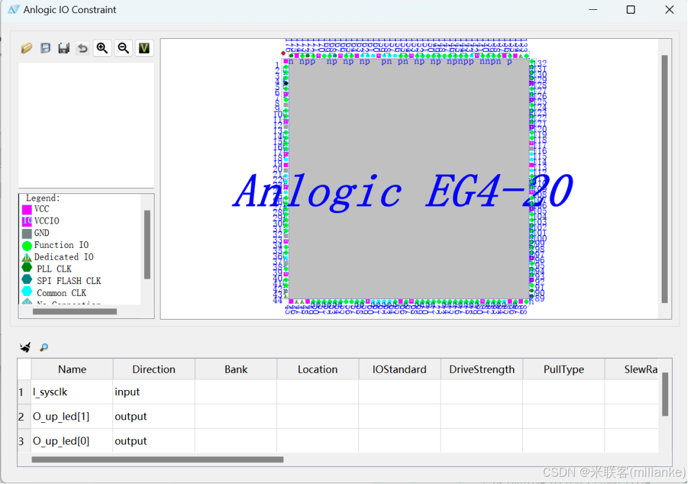Screen dimensions: 688x484
Task: Select row header number 1
Action: 24,392
